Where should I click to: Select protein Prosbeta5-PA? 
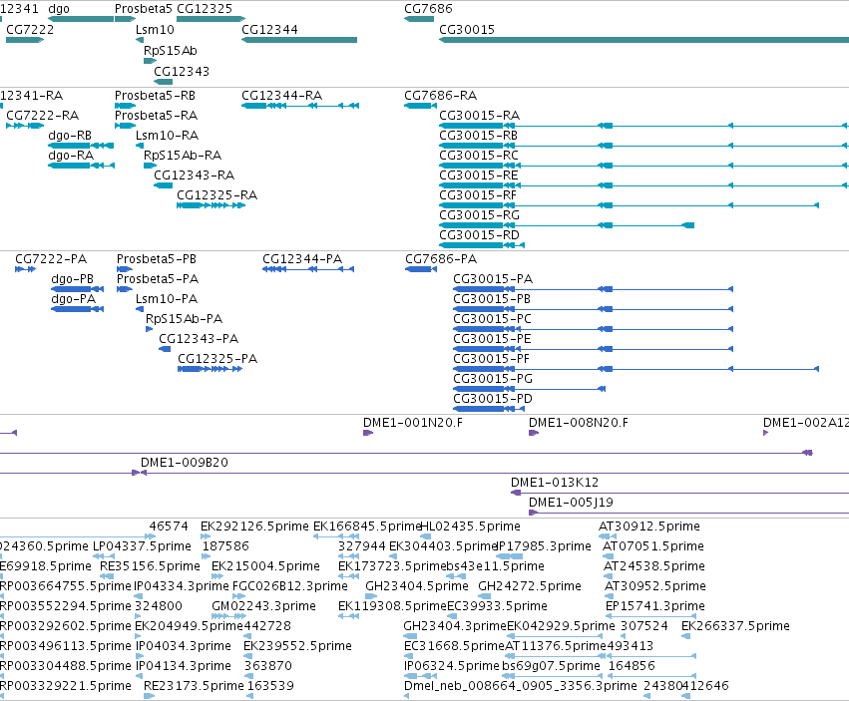tap(158, 279)
